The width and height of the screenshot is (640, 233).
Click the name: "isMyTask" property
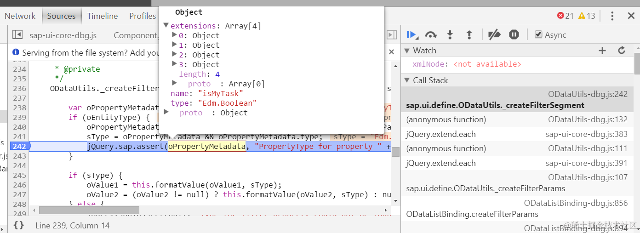tap(207, 93)
